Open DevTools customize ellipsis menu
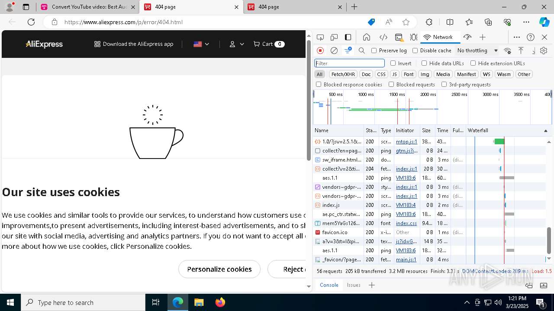Image resolution: width=554 pixels, height=311 pixels. tap(517, 37)
